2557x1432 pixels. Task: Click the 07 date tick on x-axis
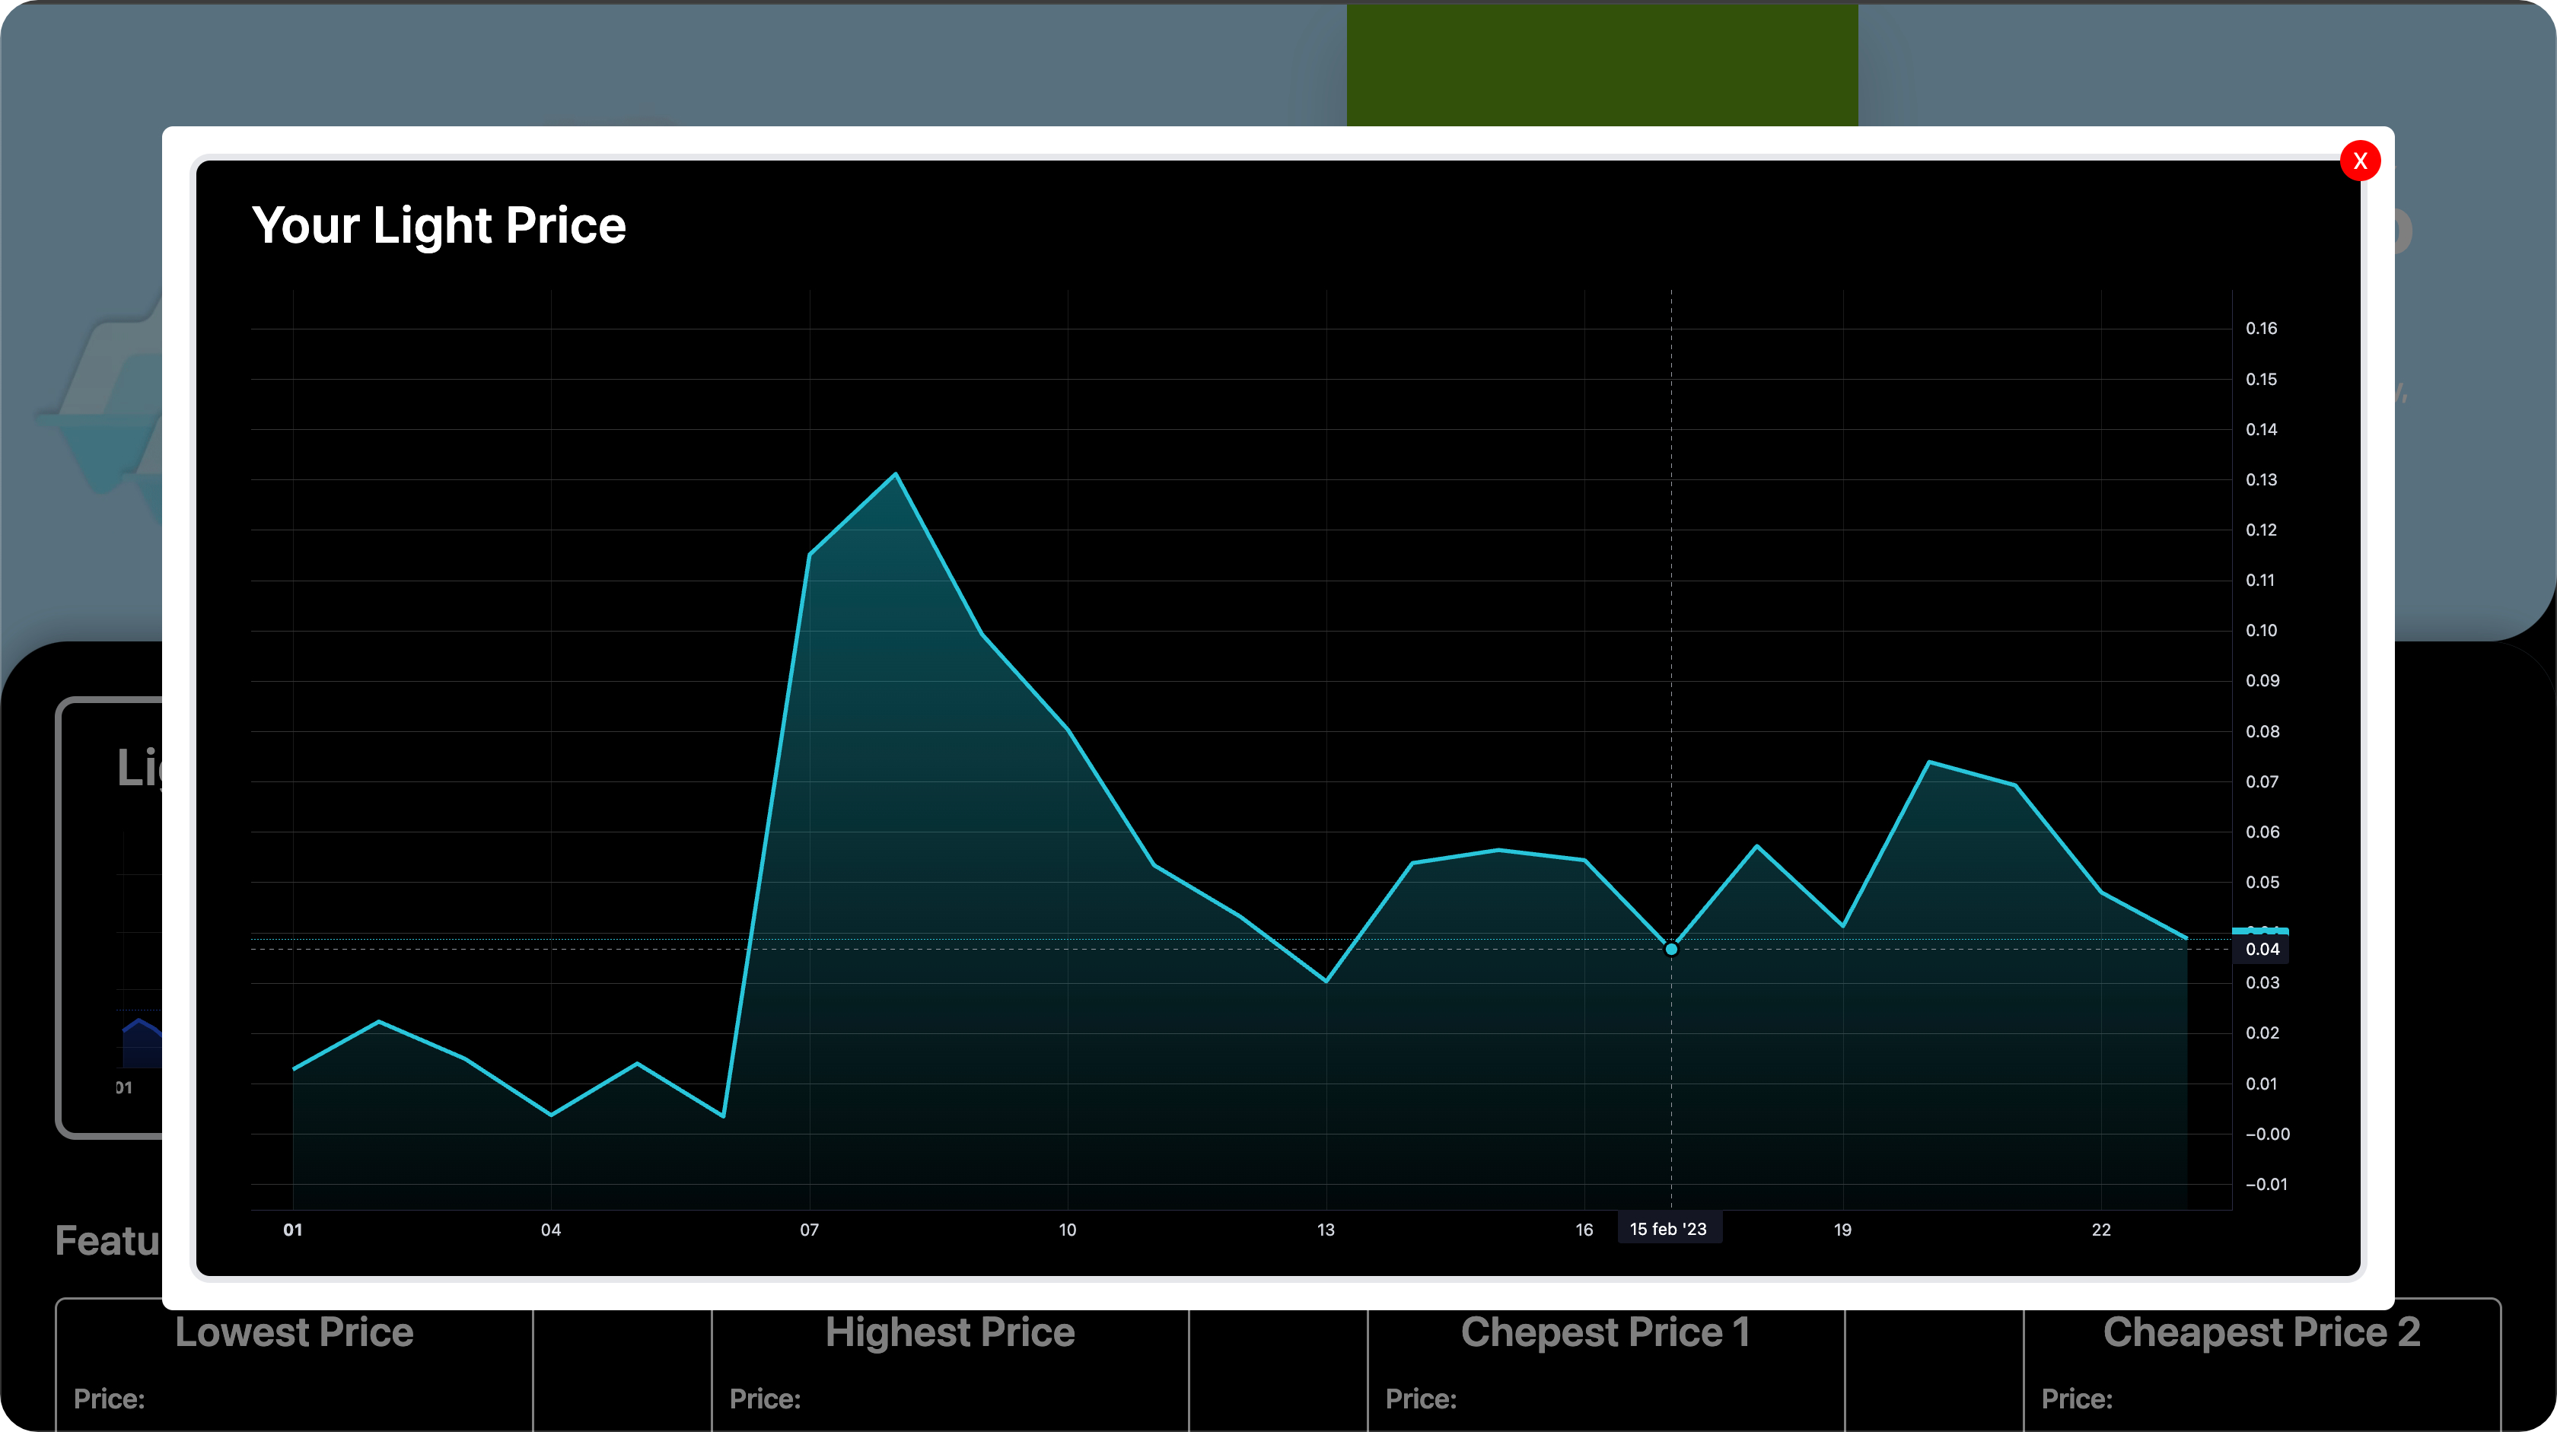click(809, 1230)
